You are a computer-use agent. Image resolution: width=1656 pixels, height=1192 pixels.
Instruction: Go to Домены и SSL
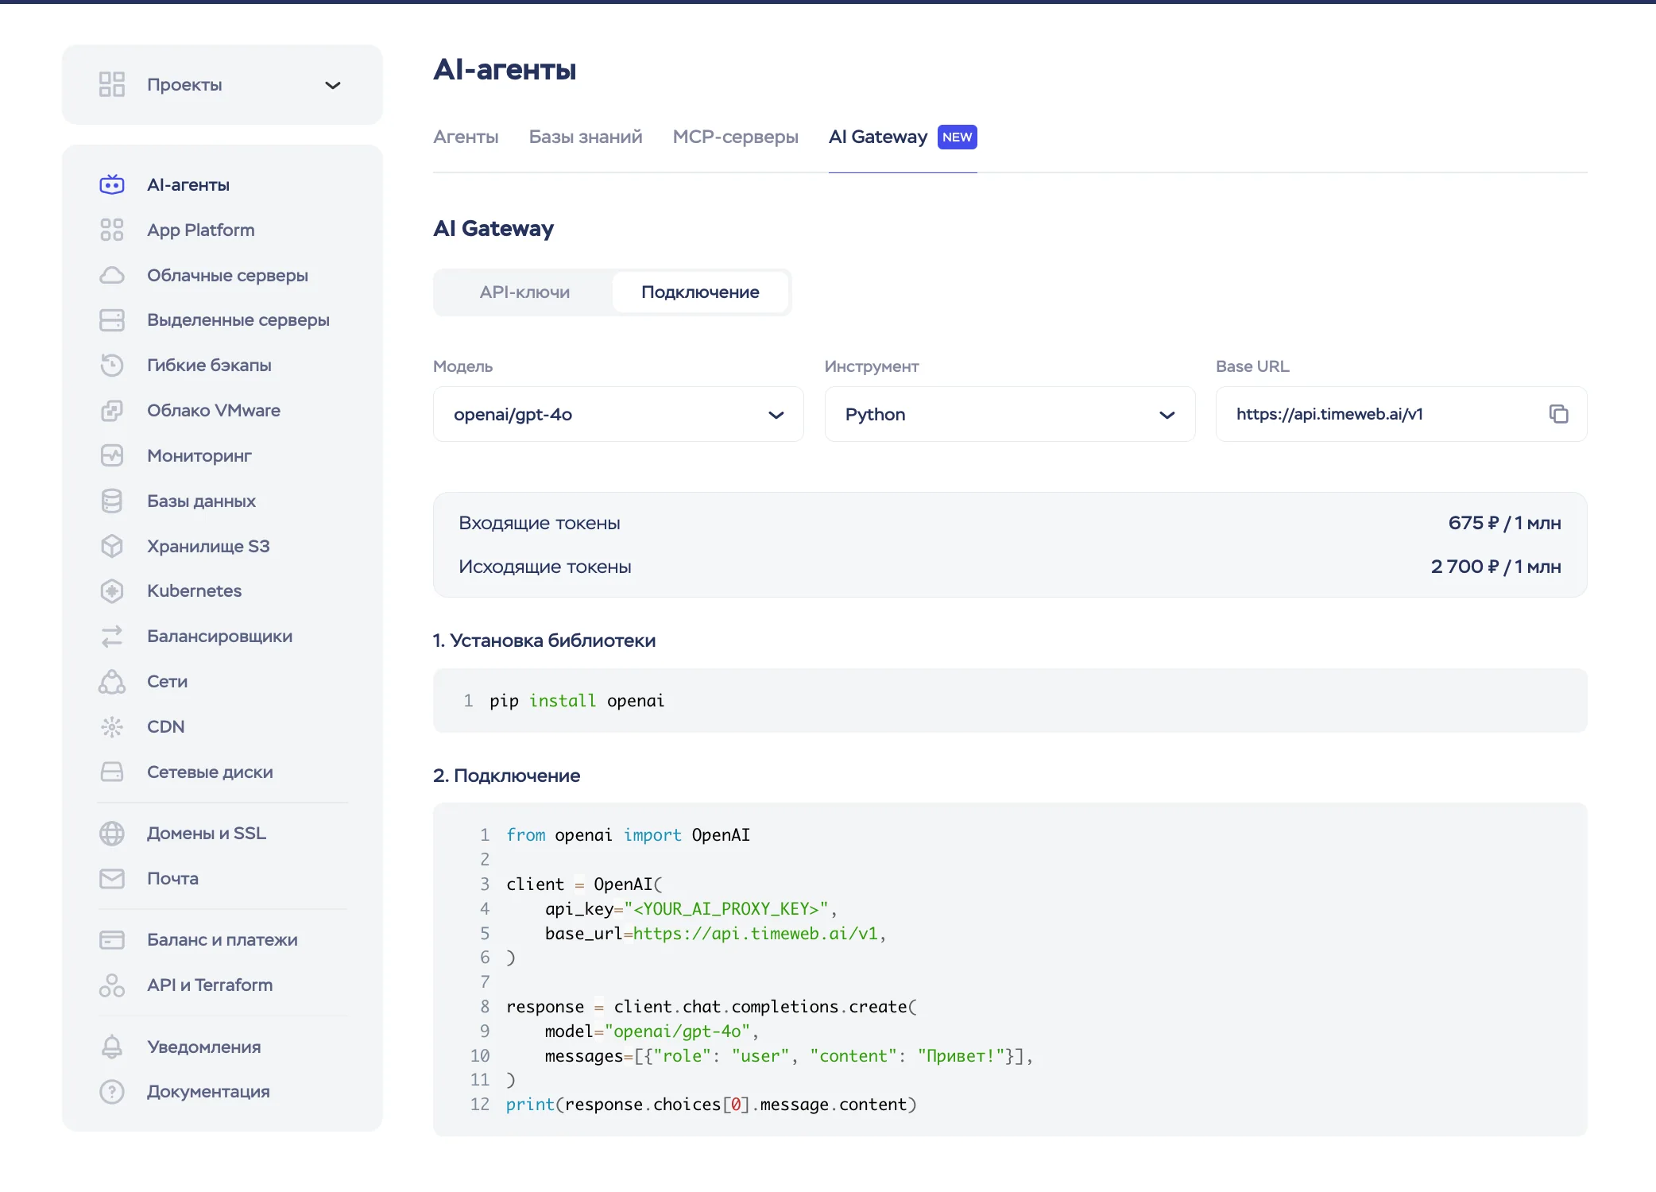tap(206, 833)
